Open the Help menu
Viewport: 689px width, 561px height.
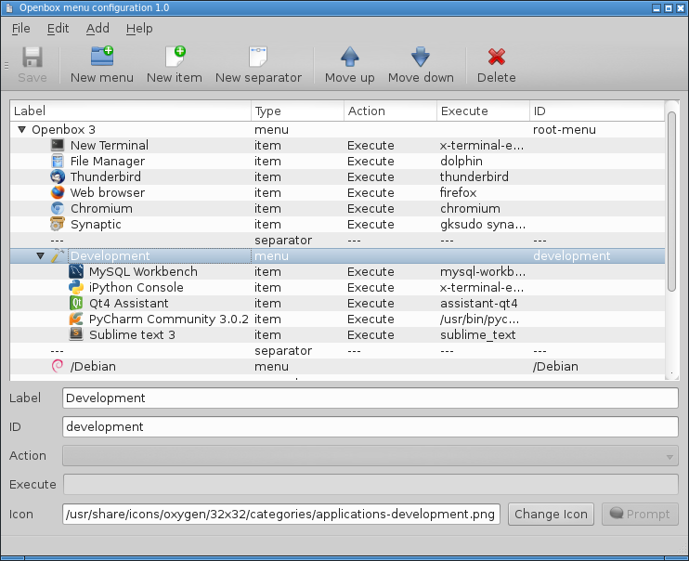[139, 29]
